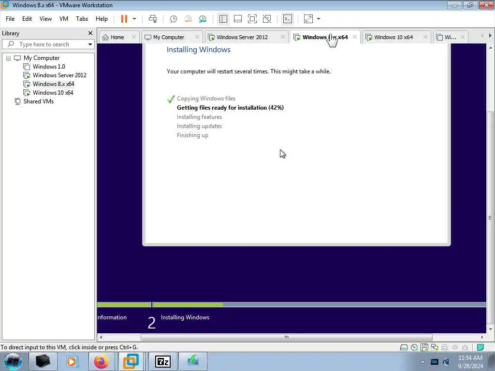This screenshot has width=495, height=371.
Task: Select Windows 8.x x64 in the Library
Action: pos(53,84)
